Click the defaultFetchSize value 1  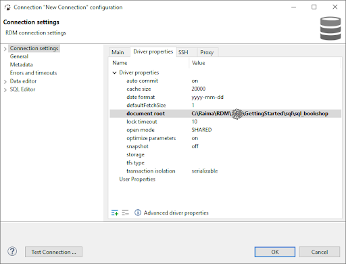pos(193,105)
